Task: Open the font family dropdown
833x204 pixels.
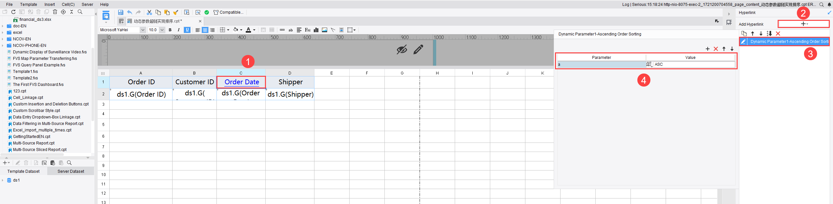Action: pyautogui.click(x=143, y=30)
